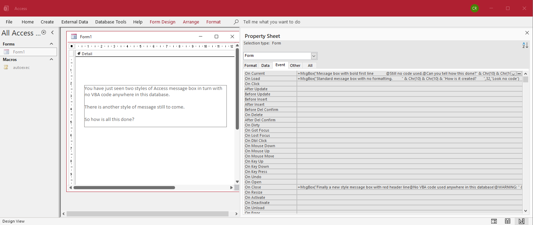Collapse the Forms group in navigation
Viewport: 533px width, 225px height.
[x=51, y=44]
